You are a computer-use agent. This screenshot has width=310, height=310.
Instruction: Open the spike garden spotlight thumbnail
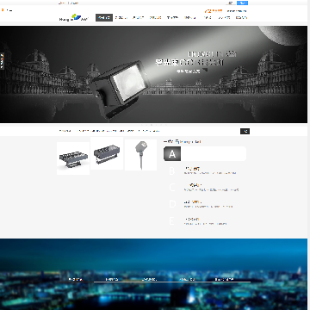point(140,155)
